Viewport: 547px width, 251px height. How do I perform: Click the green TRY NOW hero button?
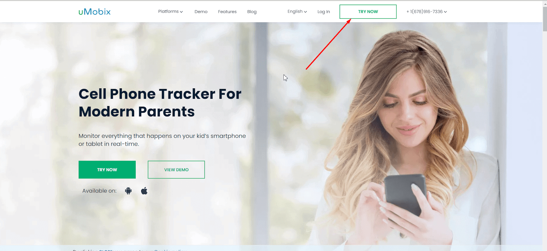click(107, 169)
